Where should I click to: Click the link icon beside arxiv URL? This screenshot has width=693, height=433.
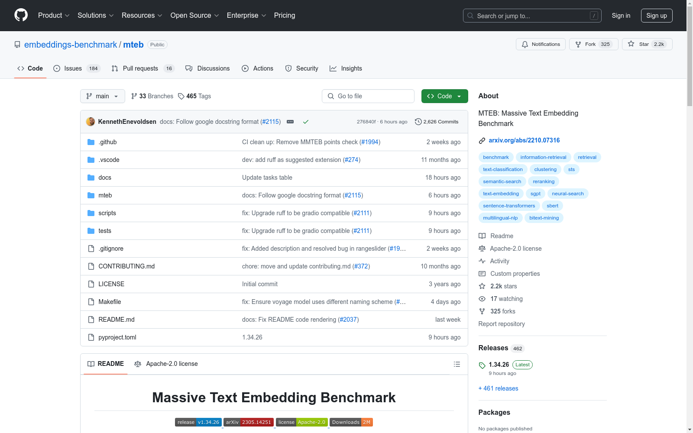482,141
